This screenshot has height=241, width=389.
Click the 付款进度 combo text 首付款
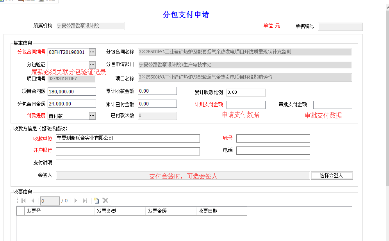click(x=55, y=116)
